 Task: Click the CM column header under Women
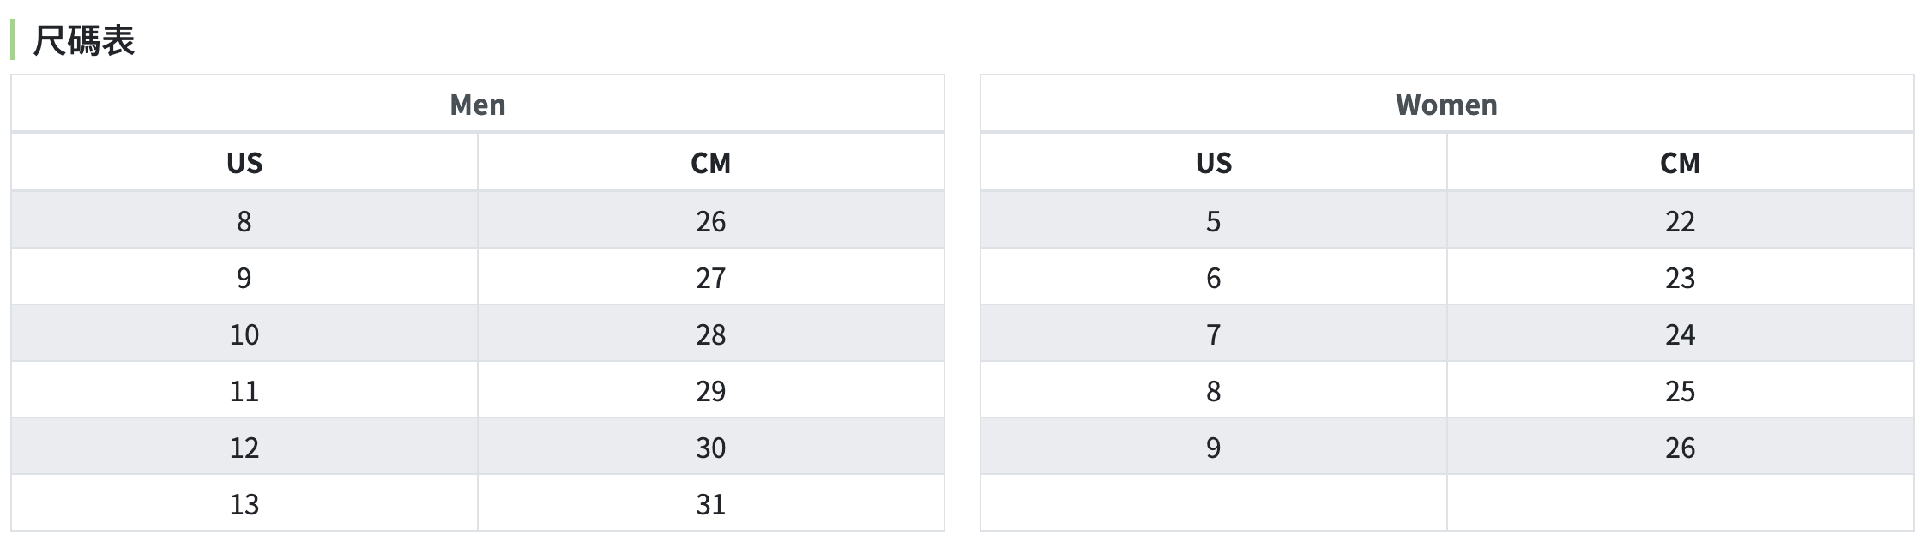pyautogui.click(x=1680, y=163)
